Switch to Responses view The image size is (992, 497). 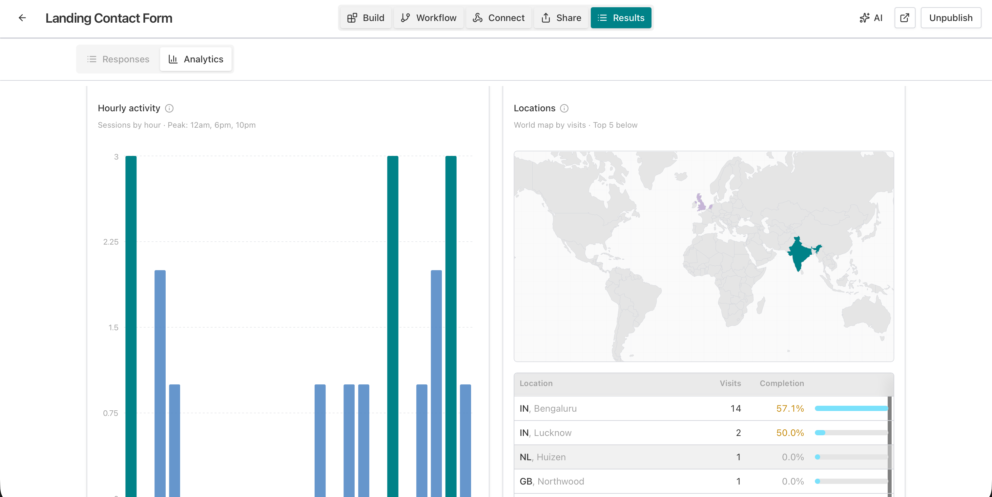tap(118, 59)
